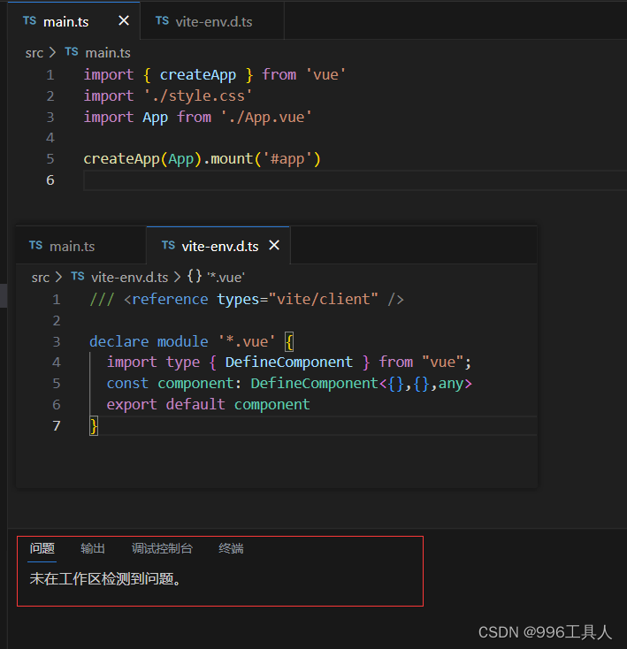This screenshot has width=627, height=649.
Task: Click TS icon on lower vite-env.d.ts tab
Action: (168, 245)
